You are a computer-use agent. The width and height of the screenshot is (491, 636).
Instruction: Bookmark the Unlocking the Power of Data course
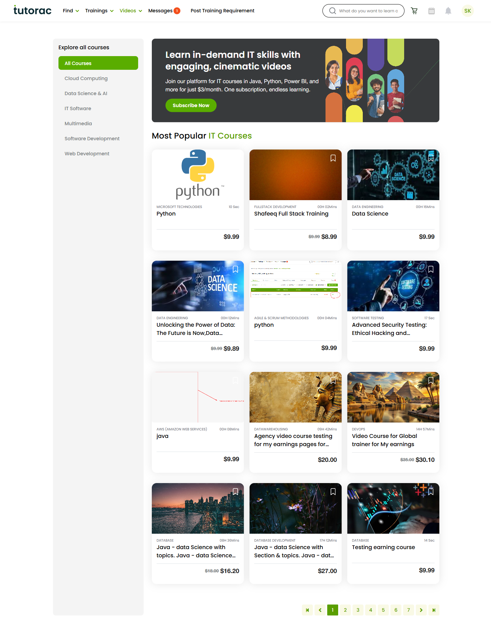pos(235,269)
